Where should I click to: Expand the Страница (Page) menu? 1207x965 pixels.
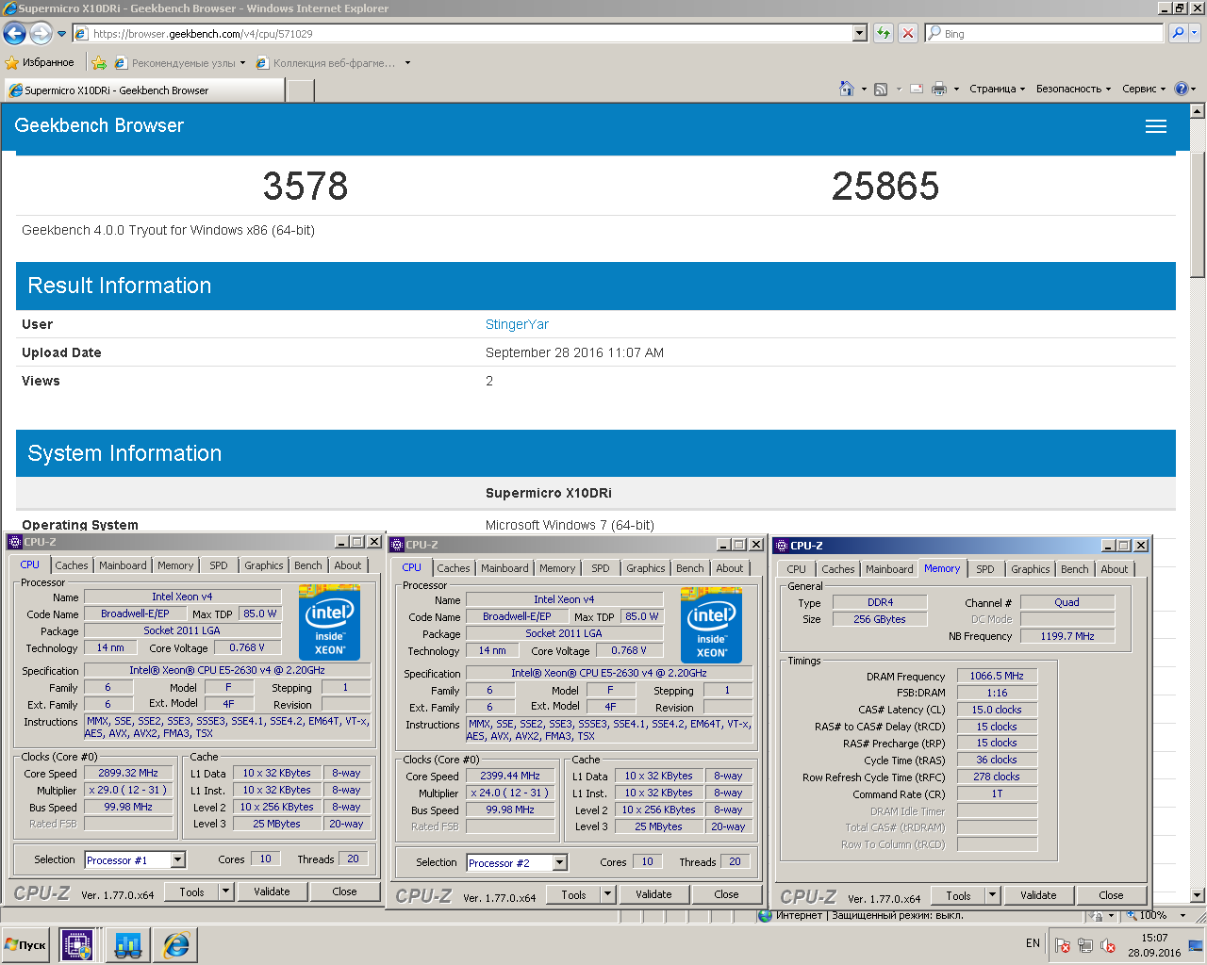[x=997, y=89]
